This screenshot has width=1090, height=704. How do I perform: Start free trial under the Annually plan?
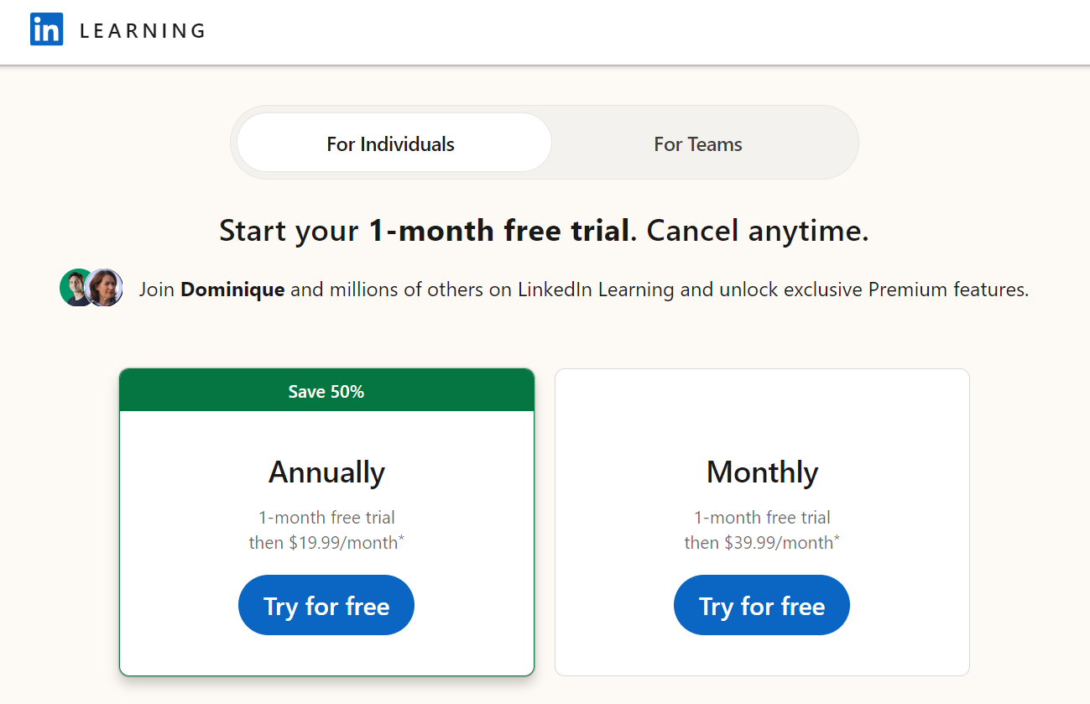click(326, 605)
